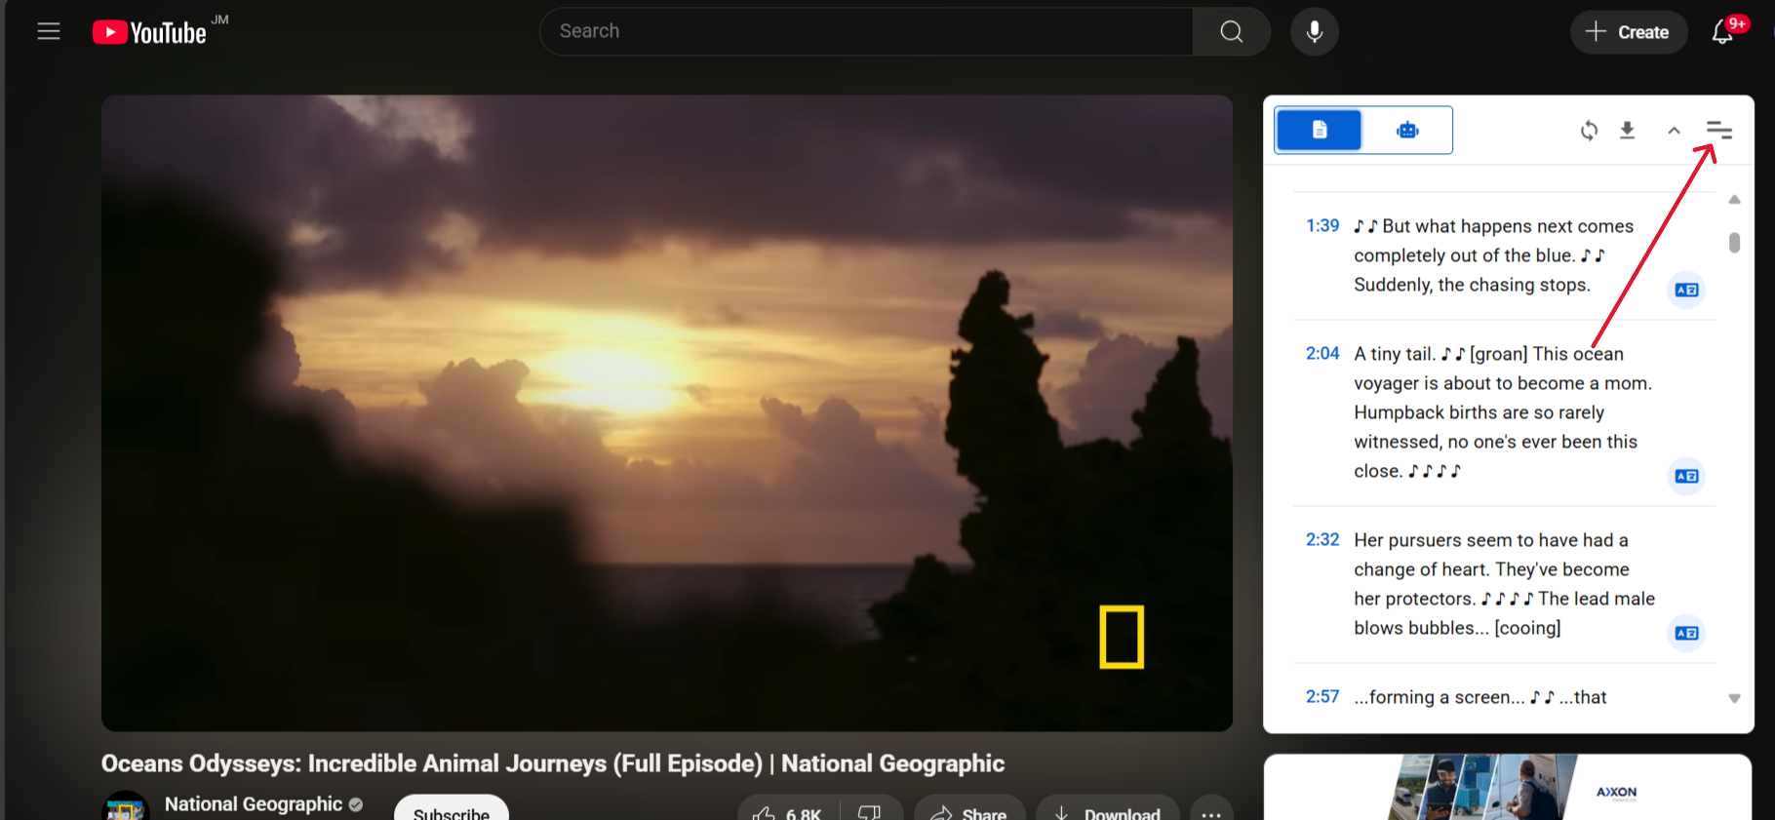The height and width of the screenshot is (820, 1775).
Task: Click the transcript sync/refresh icon
Action: [1589, 131]
